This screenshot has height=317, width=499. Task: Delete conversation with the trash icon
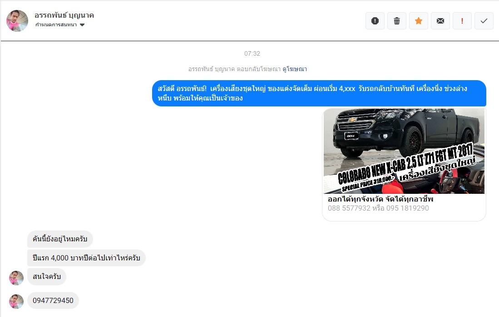click(397, 21)
